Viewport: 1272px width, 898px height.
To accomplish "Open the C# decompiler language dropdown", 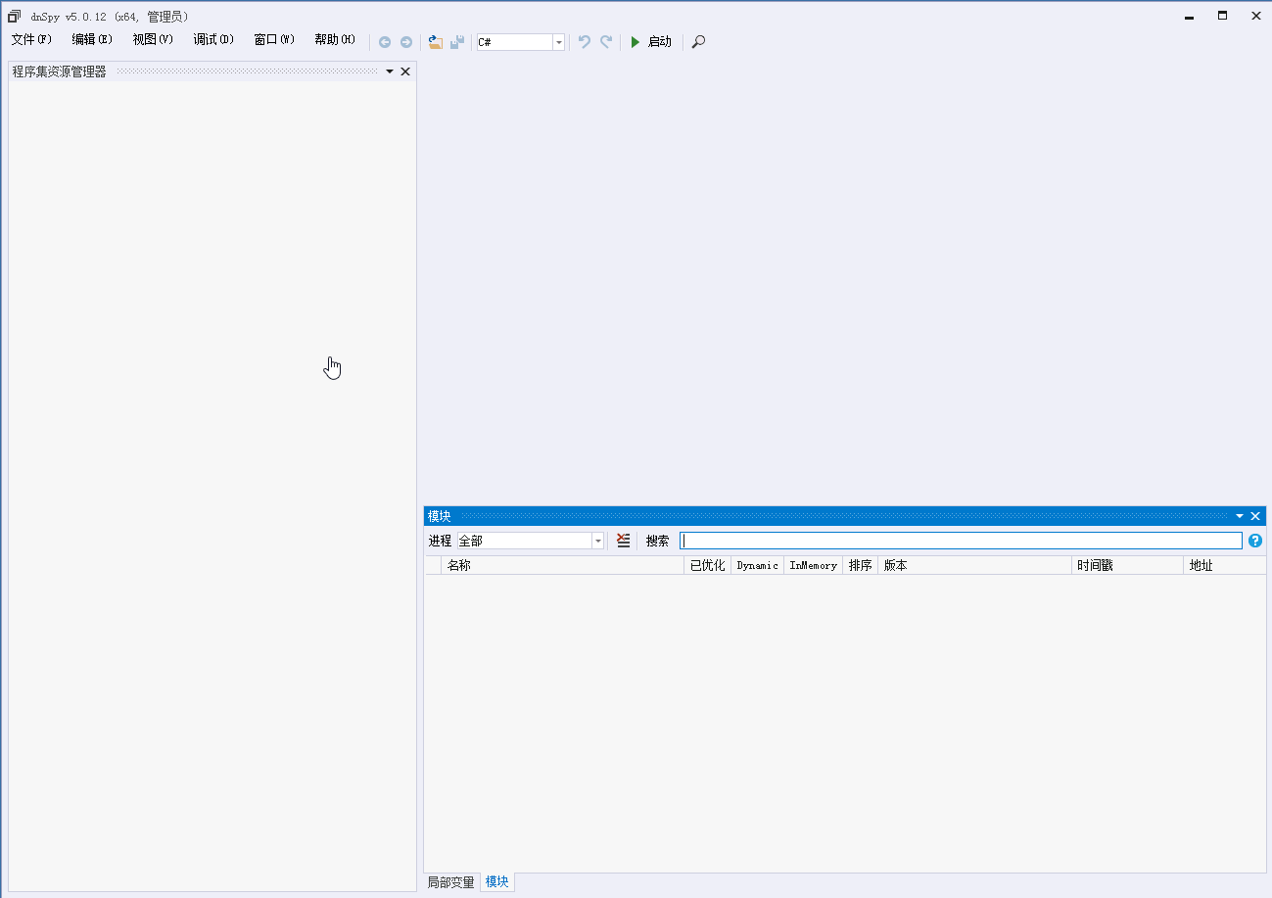I will pyautogui.click(x=558, y=42).
